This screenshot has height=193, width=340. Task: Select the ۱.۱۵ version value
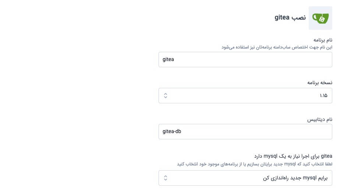tap(323, 96)
